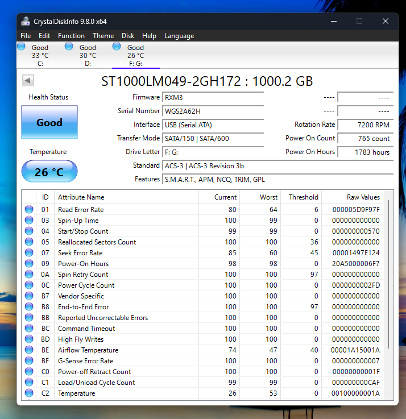Click the Raw Values column header
This screenshot has width=406, height=419.
click(352, 197)
